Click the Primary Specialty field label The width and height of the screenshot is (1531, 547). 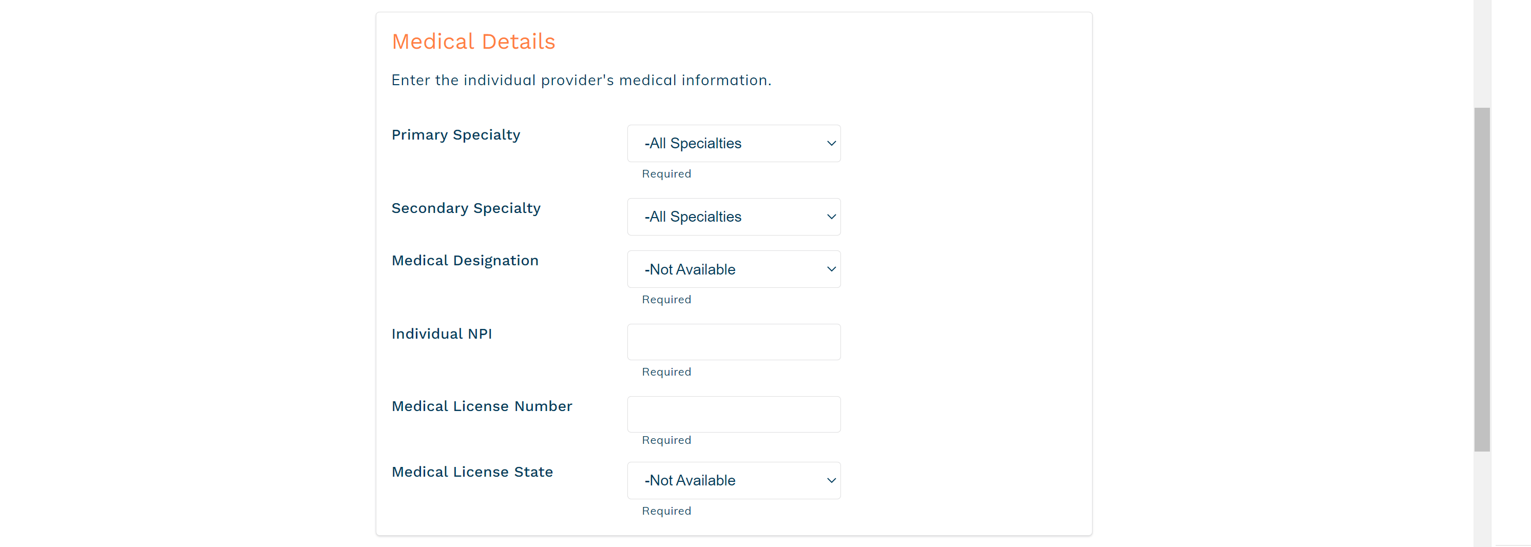456,135
